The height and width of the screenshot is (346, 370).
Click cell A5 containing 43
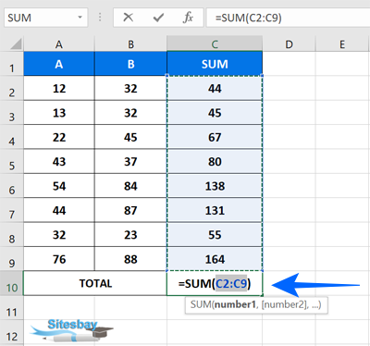[59, 161]
